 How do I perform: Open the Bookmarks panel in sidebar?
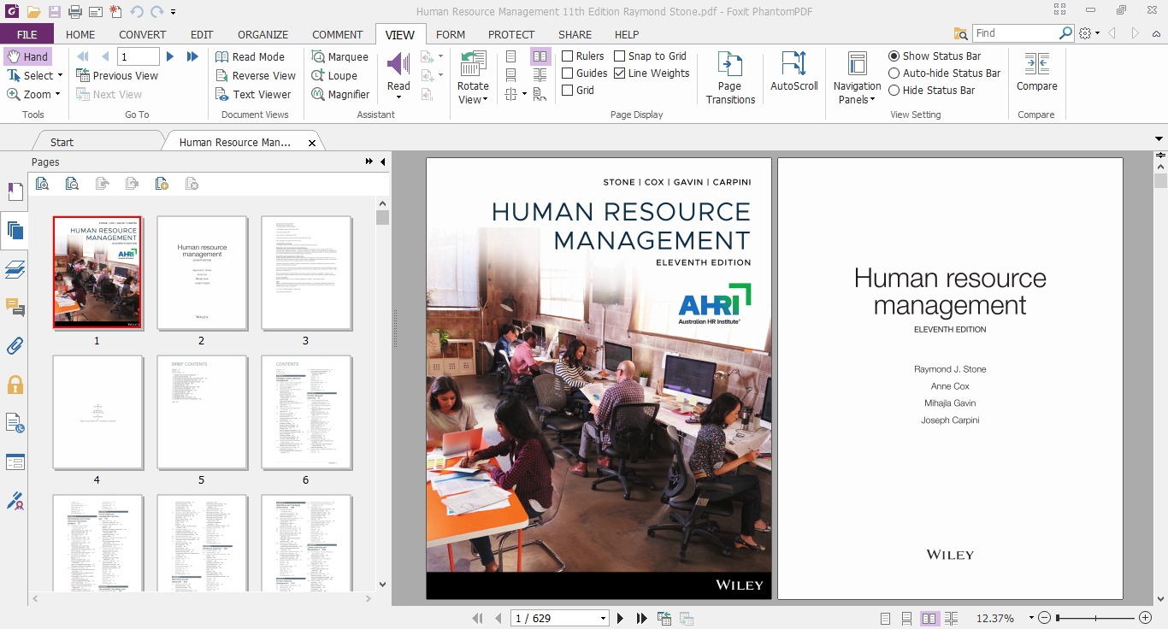[15, 191]
